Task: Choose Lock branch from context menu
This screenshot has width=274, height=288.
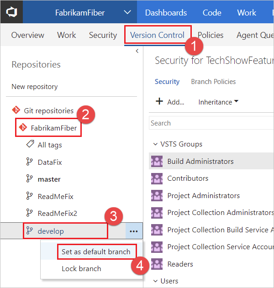Action: click(x=81, y=269)
